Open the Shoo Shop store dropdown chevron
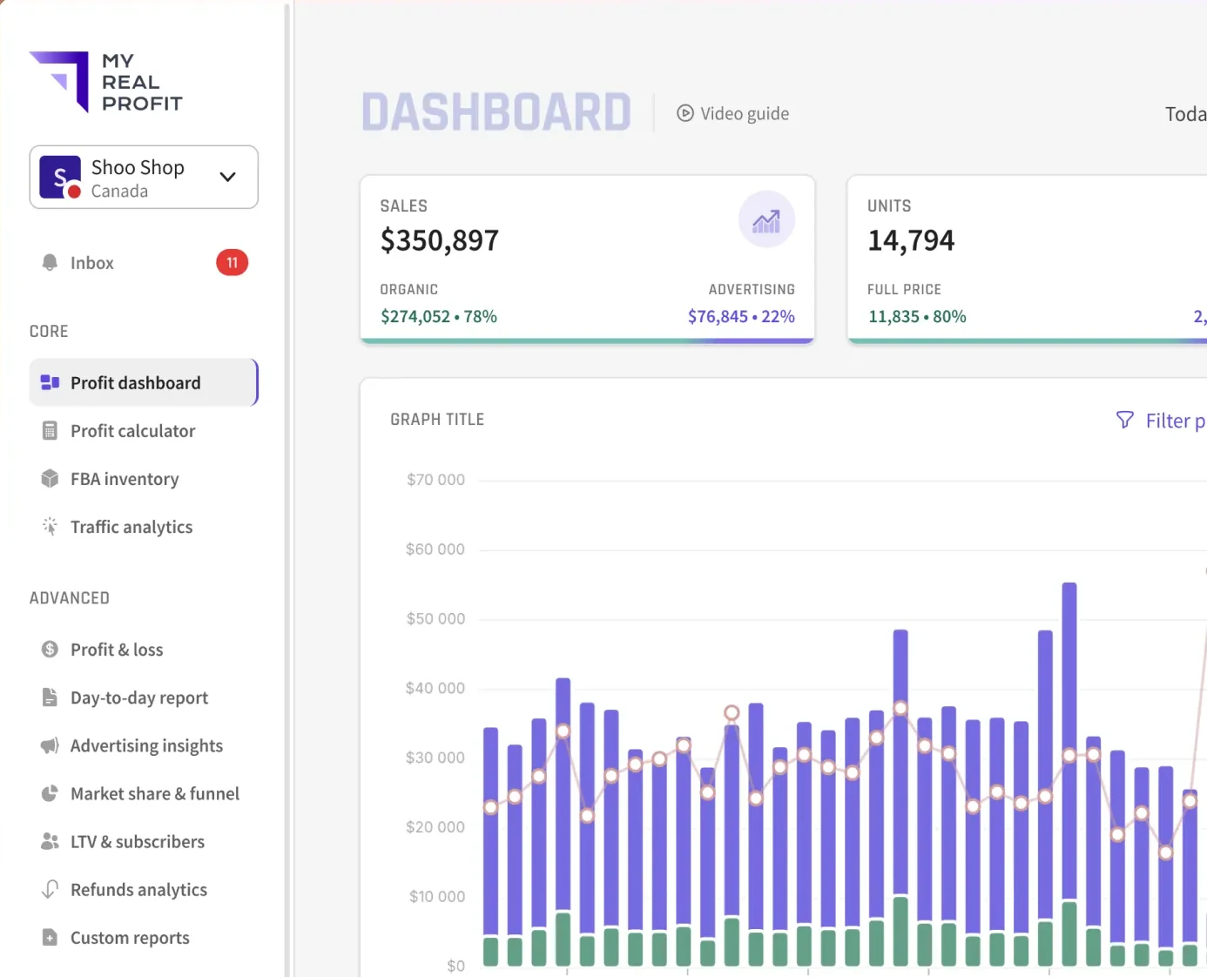Viewport: 1207px width, 977px height. click(227, 177)
